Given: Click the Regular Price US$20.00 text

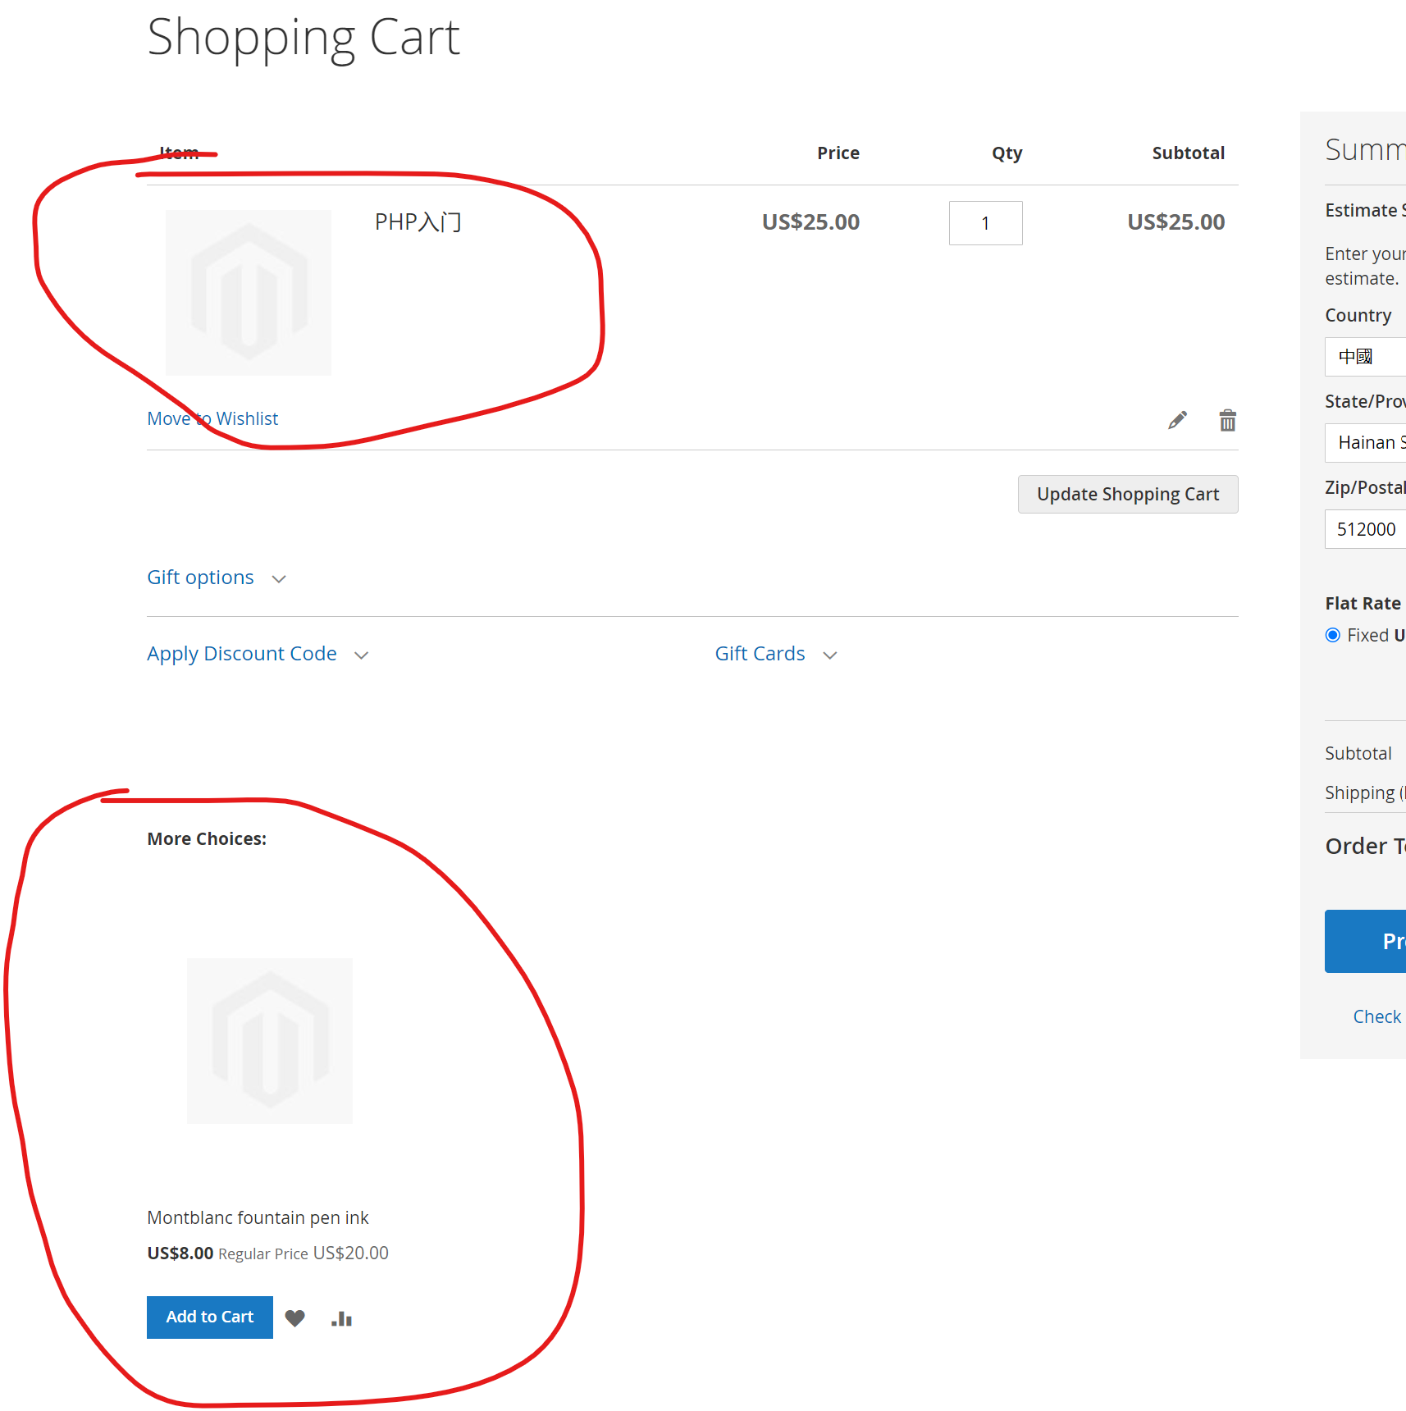Looking at the screenshot, I should click(x=304, y=1253).
